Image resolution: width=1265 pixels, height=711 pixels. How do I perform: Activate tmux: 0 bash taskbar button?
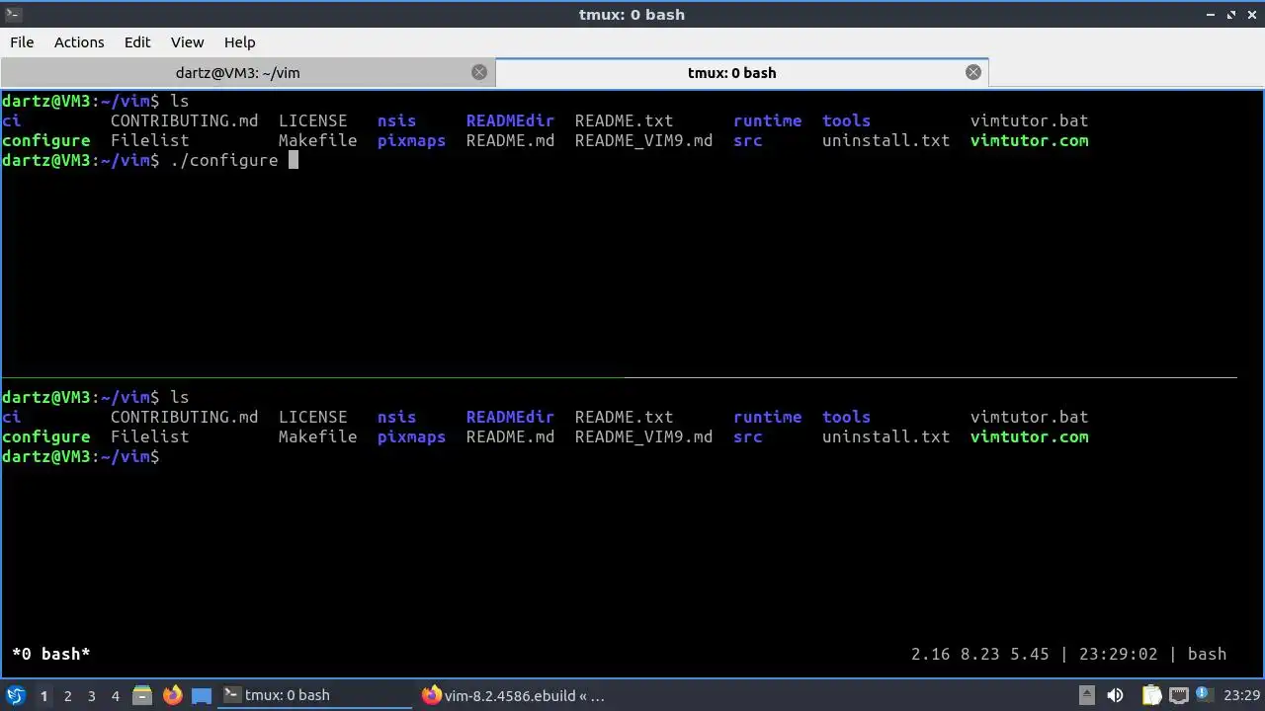(315, 695)
